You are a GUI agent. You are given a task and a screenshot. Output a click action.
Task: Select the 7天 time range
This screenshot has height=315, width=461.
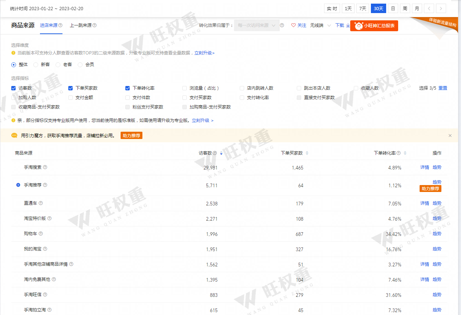click(363, 8)
